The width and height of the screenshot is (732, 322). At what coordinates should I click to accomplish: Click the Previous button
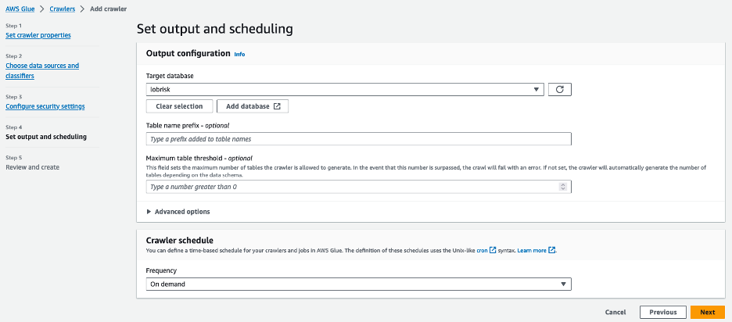662,312
